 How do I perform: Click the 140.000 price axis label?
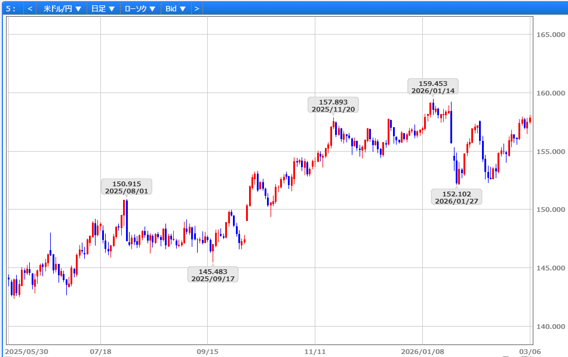point(550,327)
